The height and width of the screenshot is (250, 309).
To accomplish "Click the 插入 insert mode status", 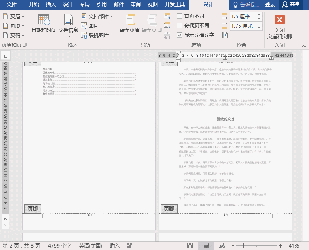I will (114, 245).
